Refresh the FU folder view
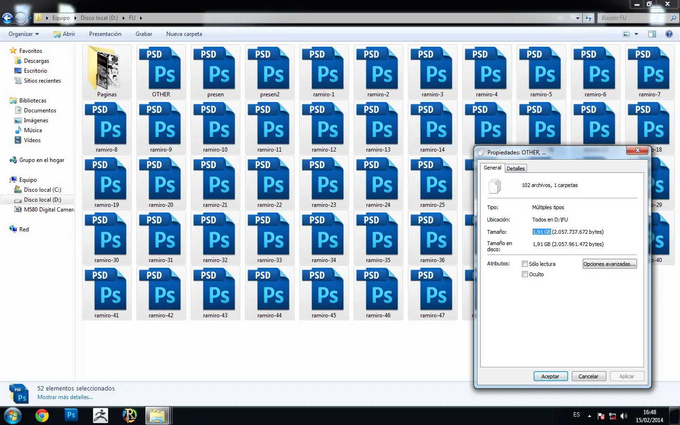 pyautogui.click(x=588, y=18)
